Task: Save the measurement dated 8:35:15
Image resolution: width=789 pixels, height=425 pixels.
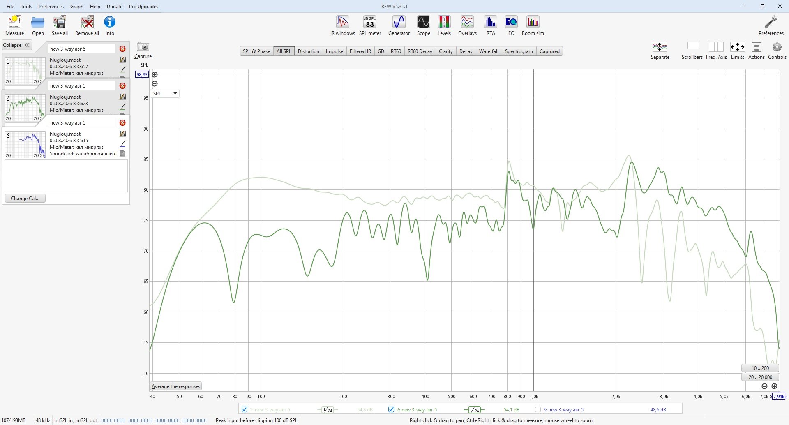Action: coord(122,134)
